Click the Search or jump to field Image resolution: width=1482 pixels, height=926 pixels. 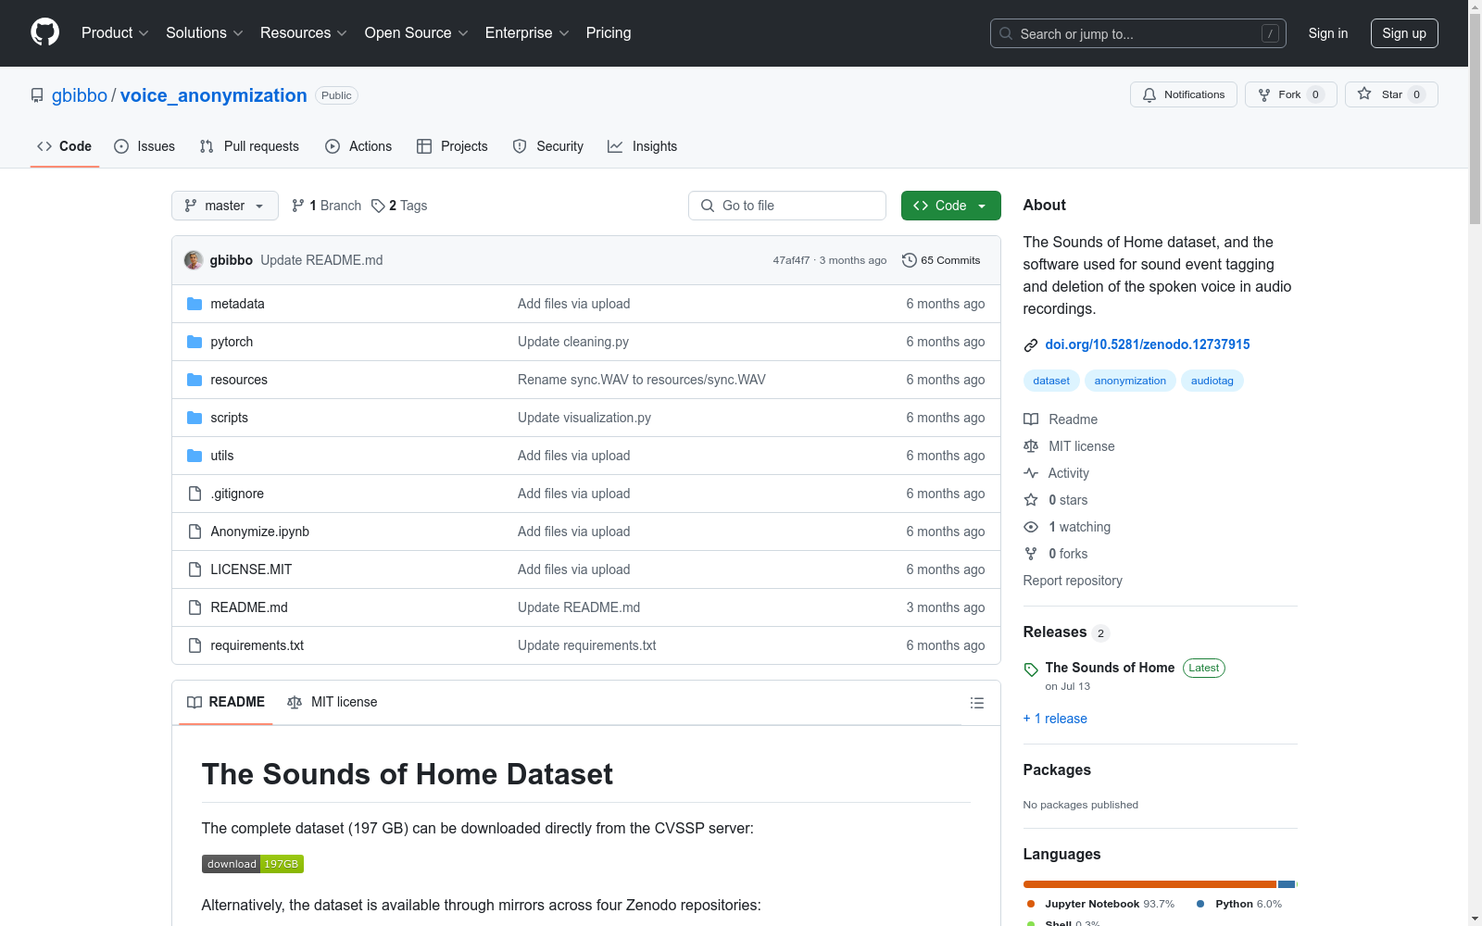1138,33
